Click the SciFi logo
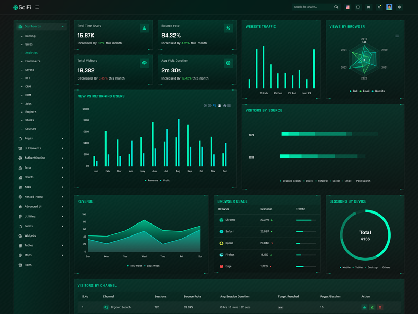 tap(22, 7)
